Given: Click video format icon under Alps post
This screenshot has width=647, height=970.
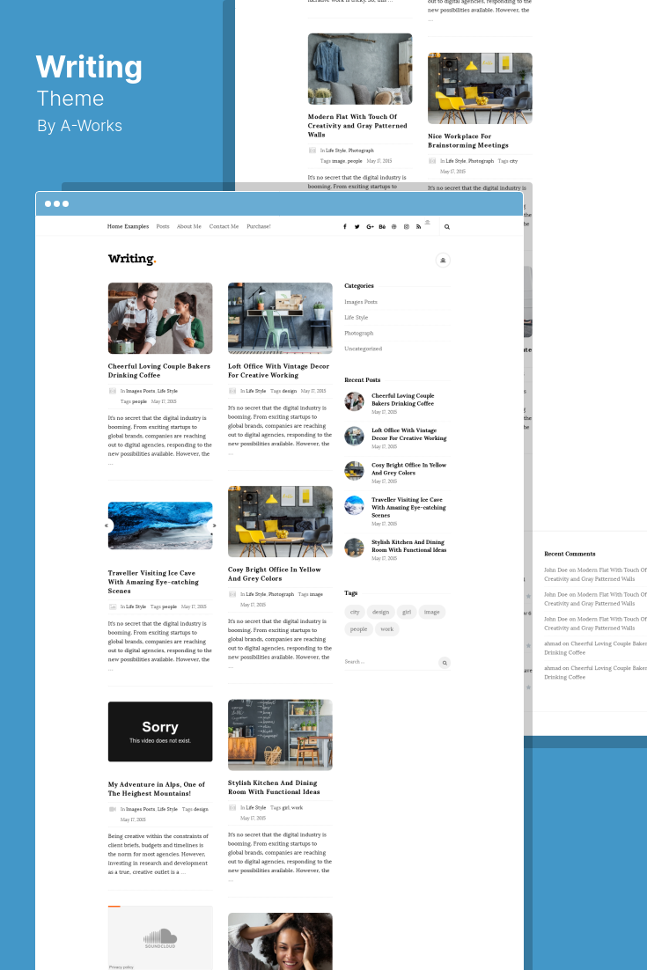Looking at the screenshot, I should [113, 809].
